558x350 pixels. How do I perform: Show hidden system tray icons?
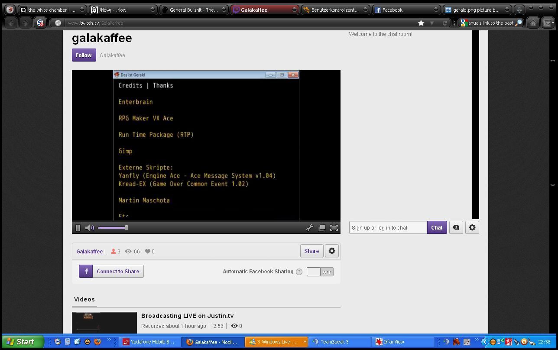coord(485,342)
